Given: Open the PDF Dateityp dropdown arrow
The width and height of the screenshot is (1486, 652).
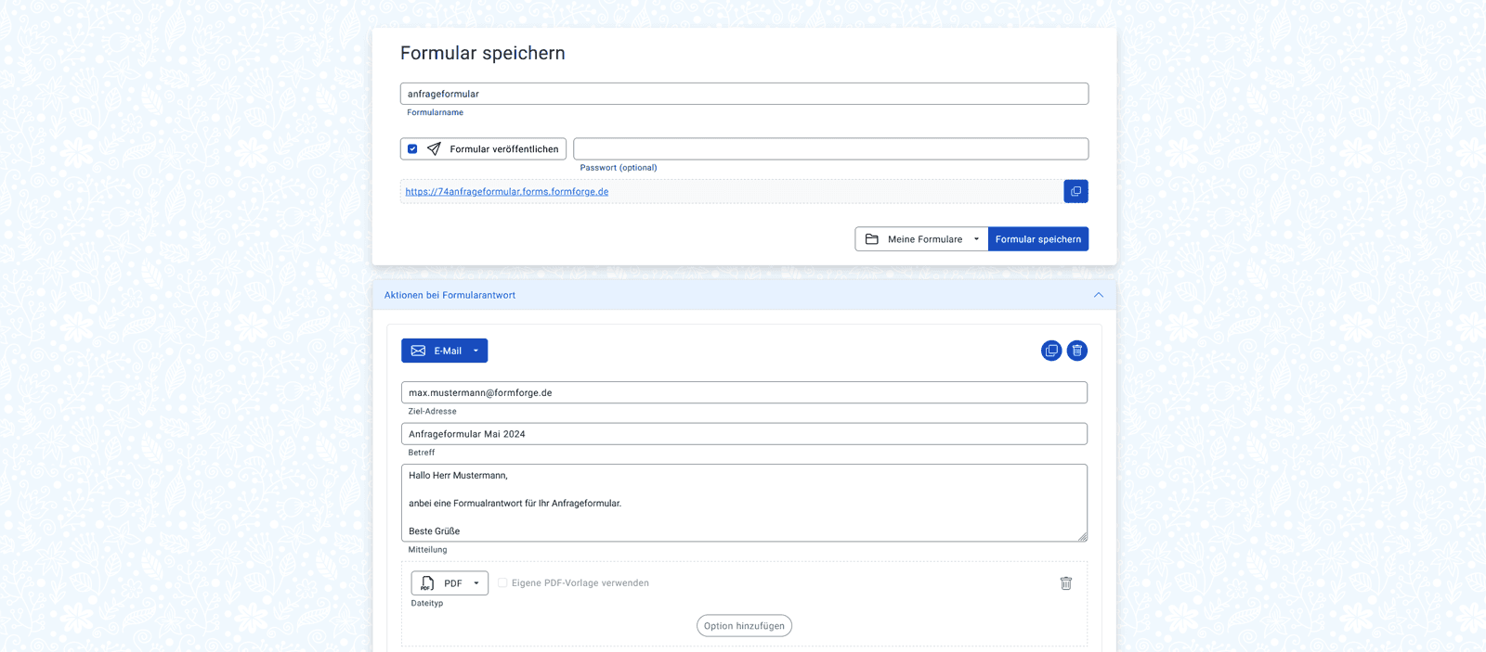Looking at the screenshot, I should [x=476, y=583].
